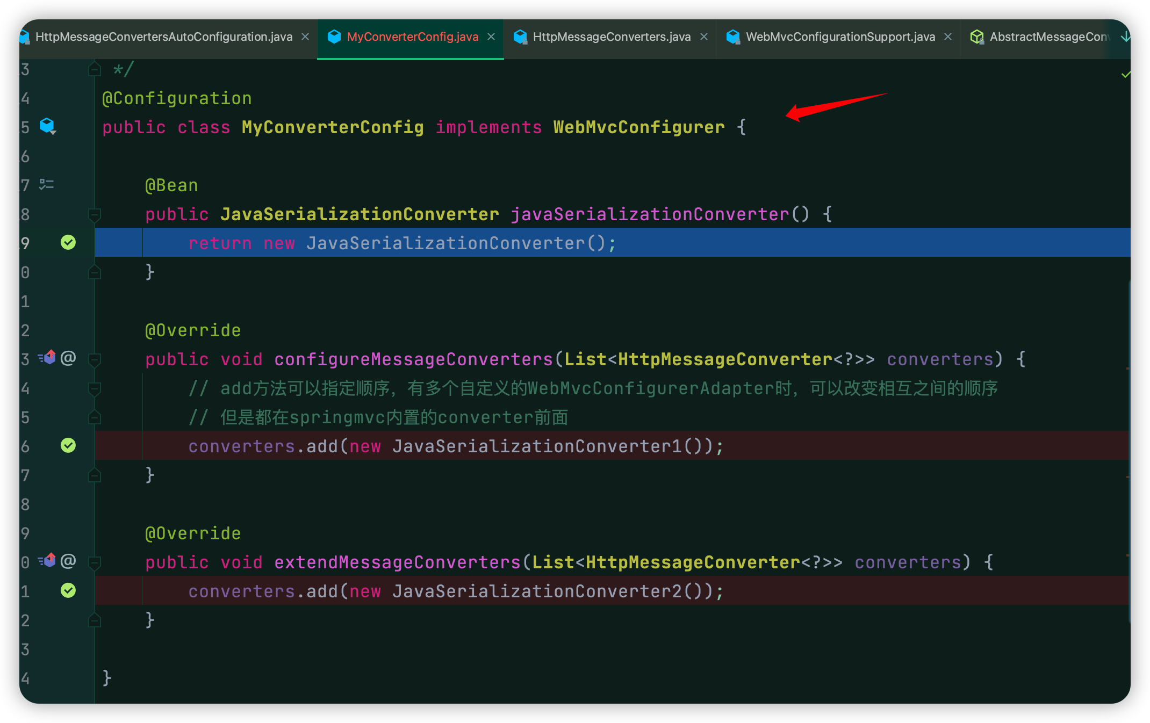Toggle breakpoint on return new JavaSerializationConverter line
Image resolution: width=1150 pixels, height=723 pixels.
coord(68,242)
